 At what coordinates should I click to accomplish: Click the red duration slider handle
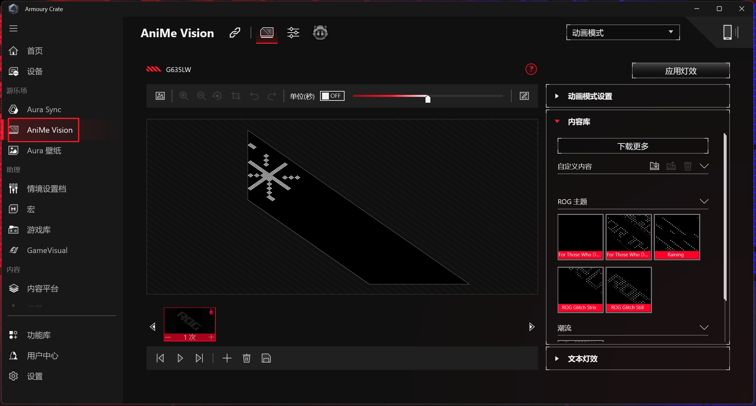[428, 98]
